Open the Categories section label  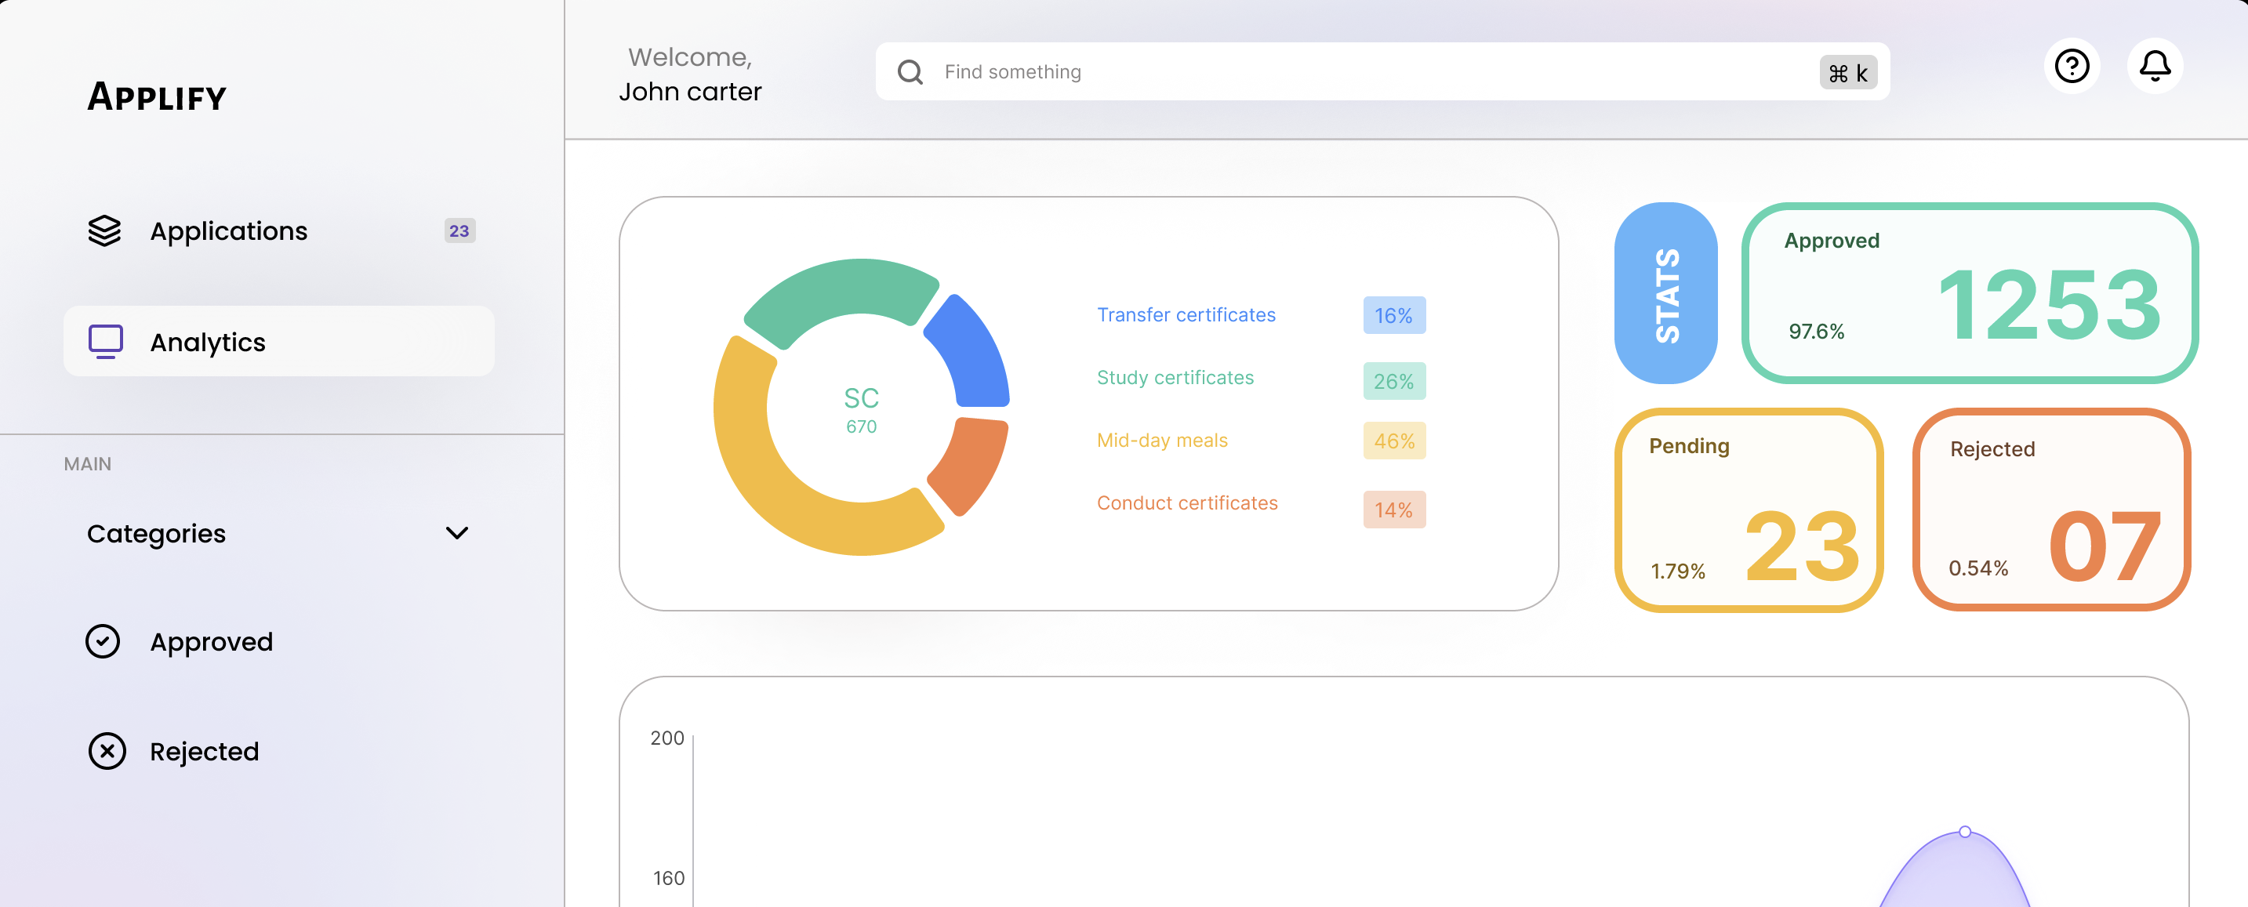pyautogui.click(x=156, y=534)
